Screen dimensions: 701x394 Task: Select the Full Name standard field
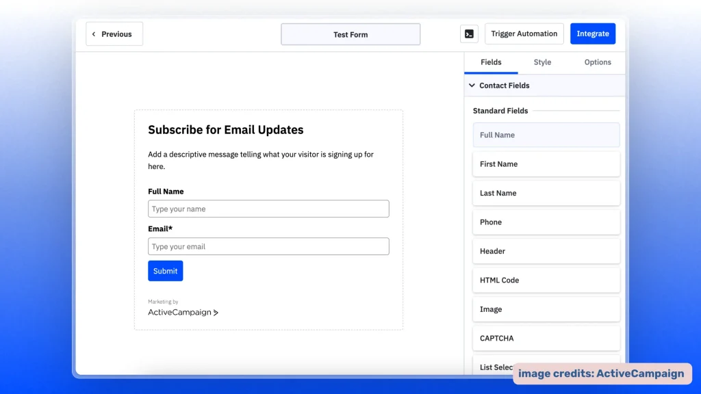546,135
